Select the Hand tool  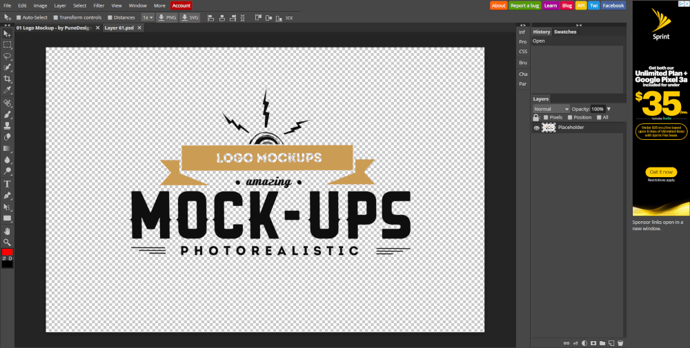(7, 231)
